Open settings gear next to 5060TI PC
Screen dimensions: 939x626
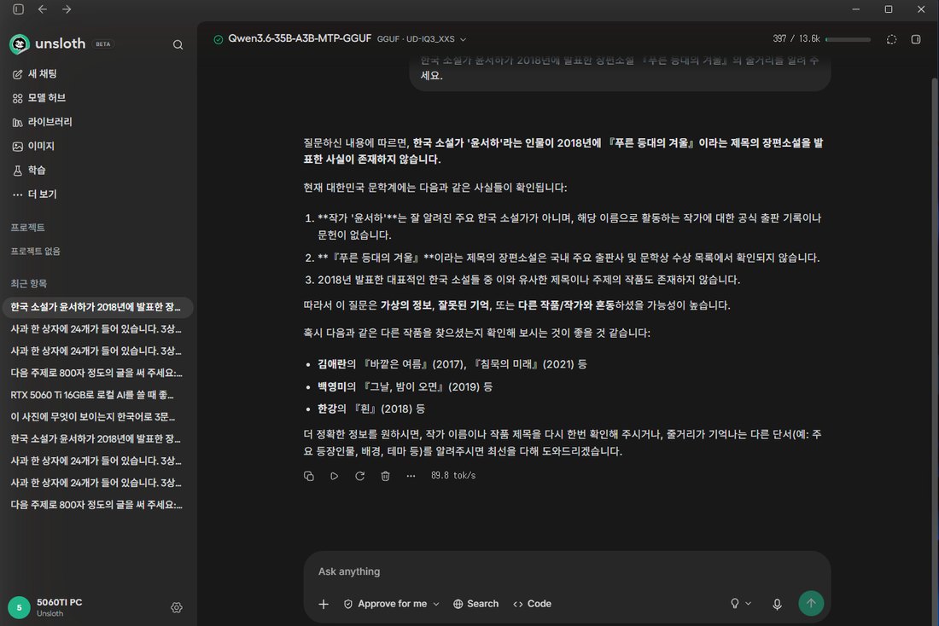[x=176, y=607]
